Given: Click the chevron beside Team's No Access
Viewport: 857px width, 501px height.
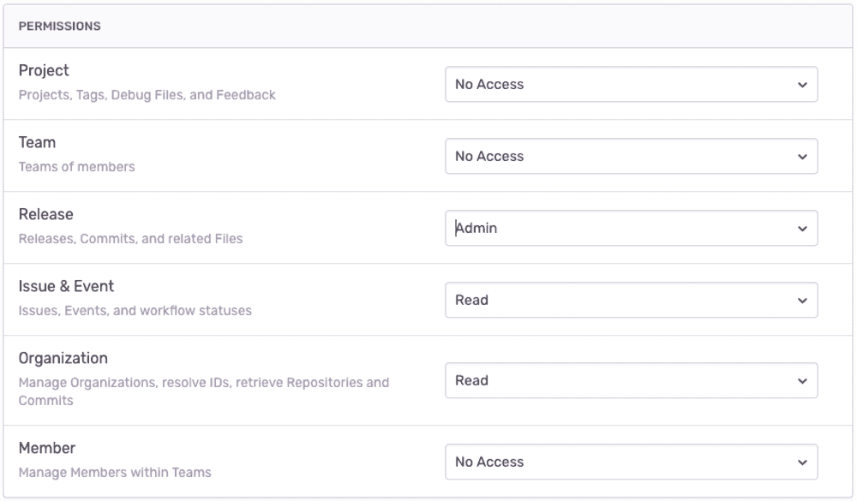Looking at the screenshot, I should coord(802,156).
